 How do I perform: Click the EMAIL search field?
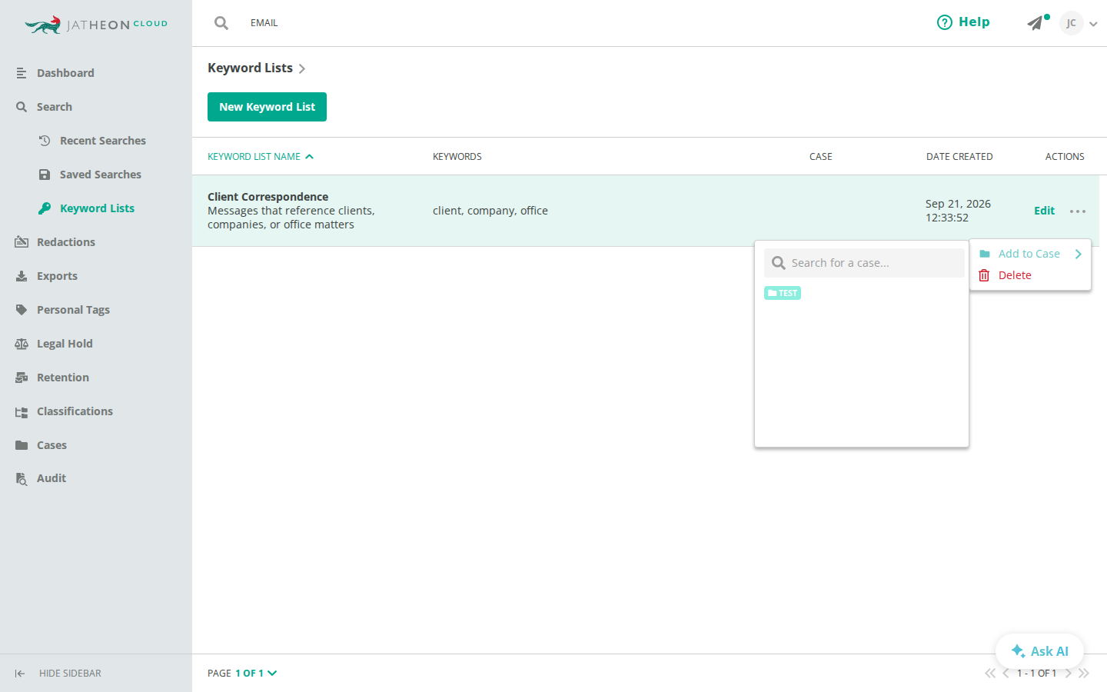(x=264, y=23)
